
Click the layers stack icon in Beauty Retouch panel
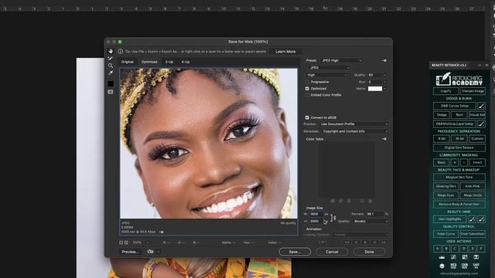click(x=442, y=266)
